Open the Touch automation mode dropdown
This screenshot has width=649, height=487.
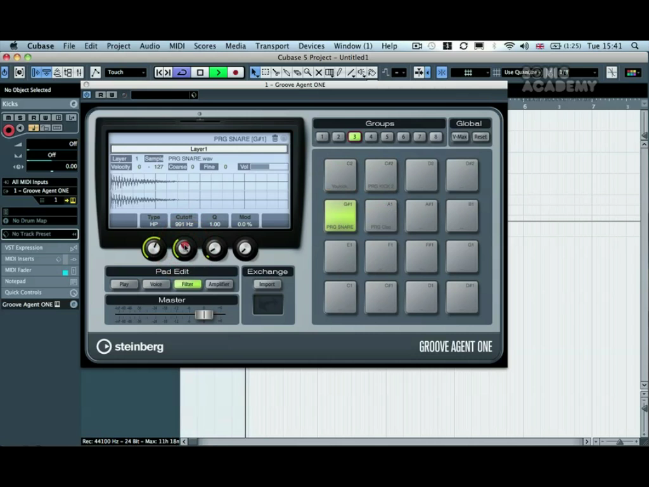click(126, 72)
